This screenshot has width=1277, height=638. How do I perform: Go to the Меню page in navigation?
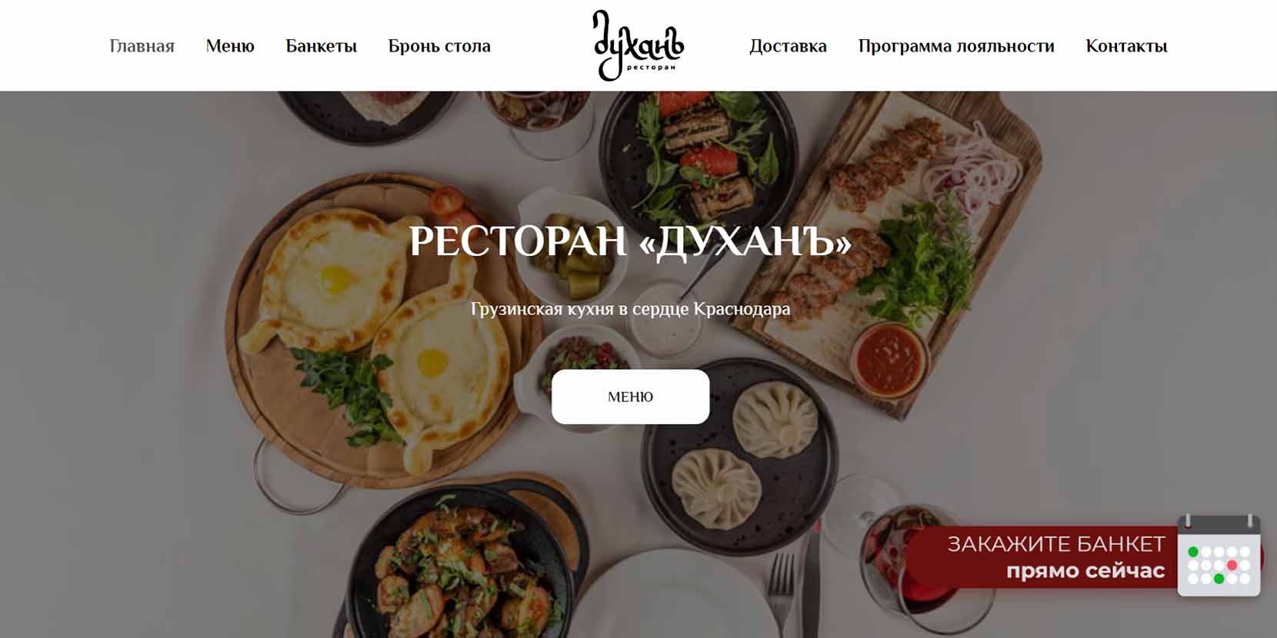pyautogui.click(x=230, y=46)
